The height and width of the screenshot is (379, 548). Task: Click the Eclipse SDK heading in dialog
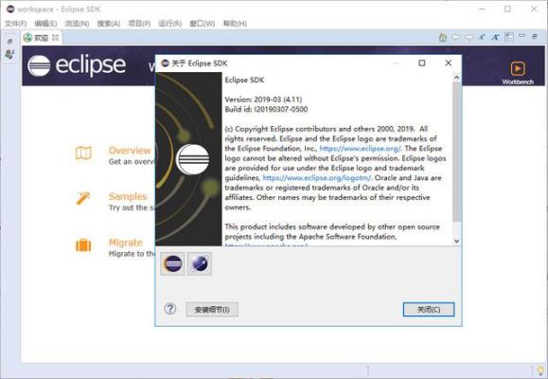click(x=244, y=80)
